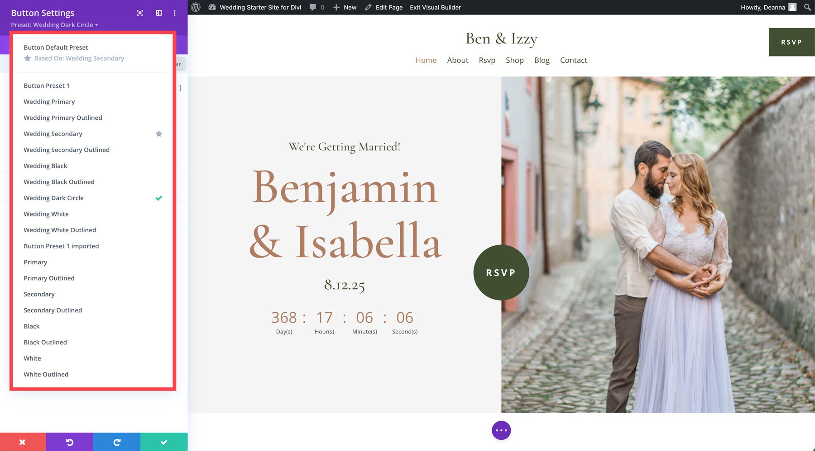This screenshot has height=451, width=815.
Task: Undo the last change with the purple arrow
Action: [70, 442]
